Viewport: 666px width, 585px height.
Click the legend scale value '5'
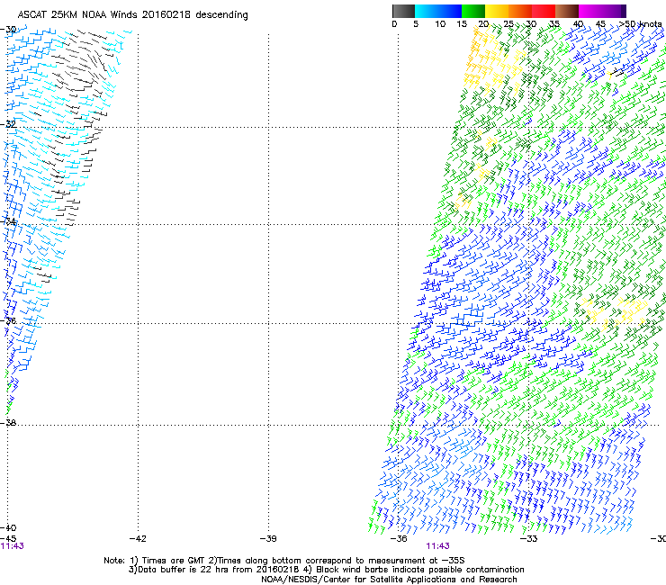click(416, 24)
